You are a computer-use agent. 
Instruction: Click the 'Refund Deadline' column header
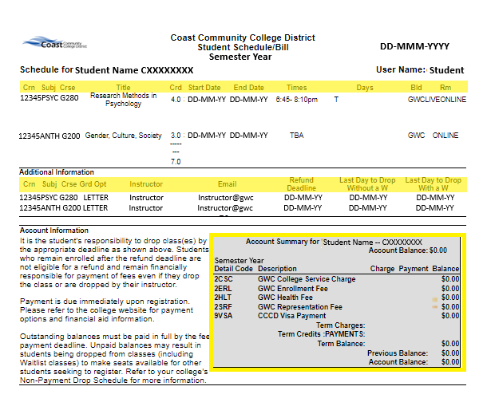coord(301,184)
